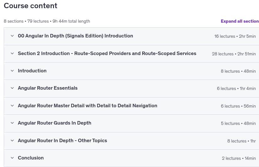The width and height of the screenshot is (259, 167).
Task: Expand chevron for Other Topics section
Action: point(12,141)
